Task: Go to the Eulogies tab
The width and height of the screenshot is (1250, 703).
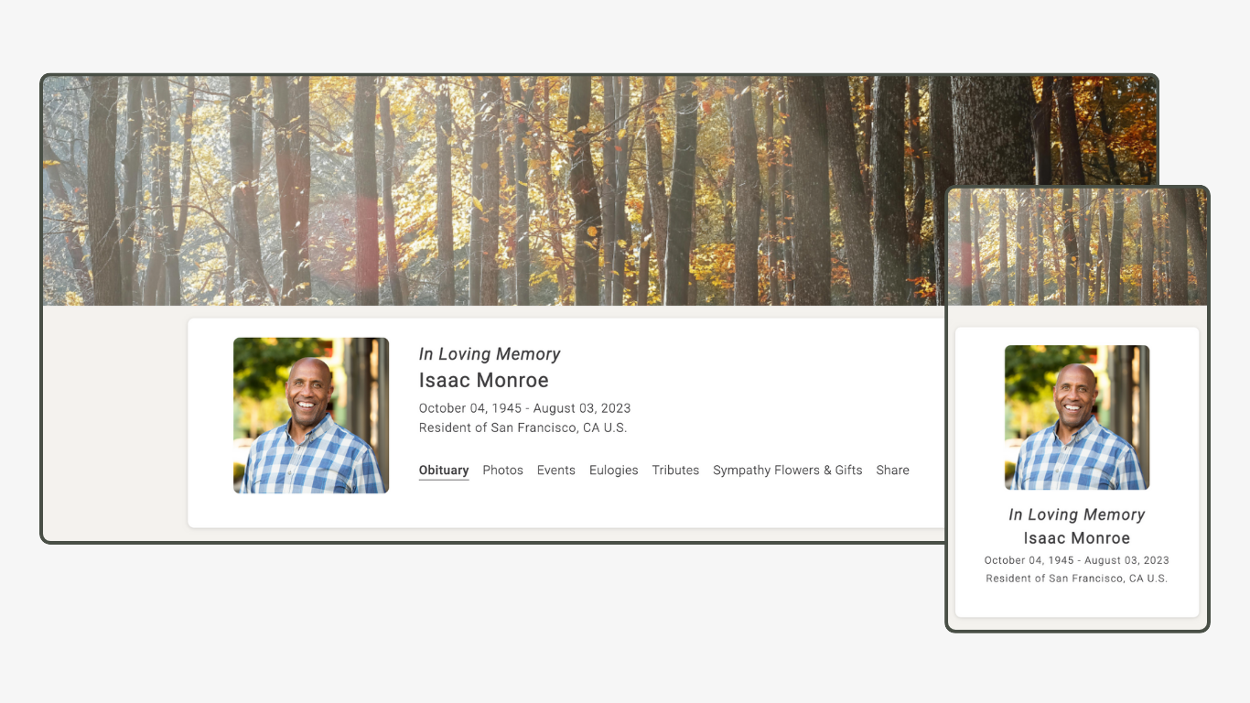Action: tap(614, 470)
